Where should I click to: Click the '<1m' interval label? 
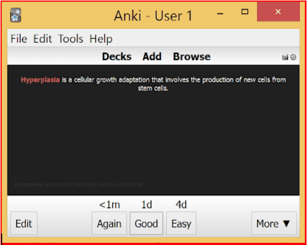pyautogui.click(x=110, y=205)
